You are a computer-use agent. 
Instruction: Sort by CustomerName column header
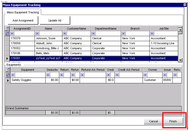(x=77, y=29)
